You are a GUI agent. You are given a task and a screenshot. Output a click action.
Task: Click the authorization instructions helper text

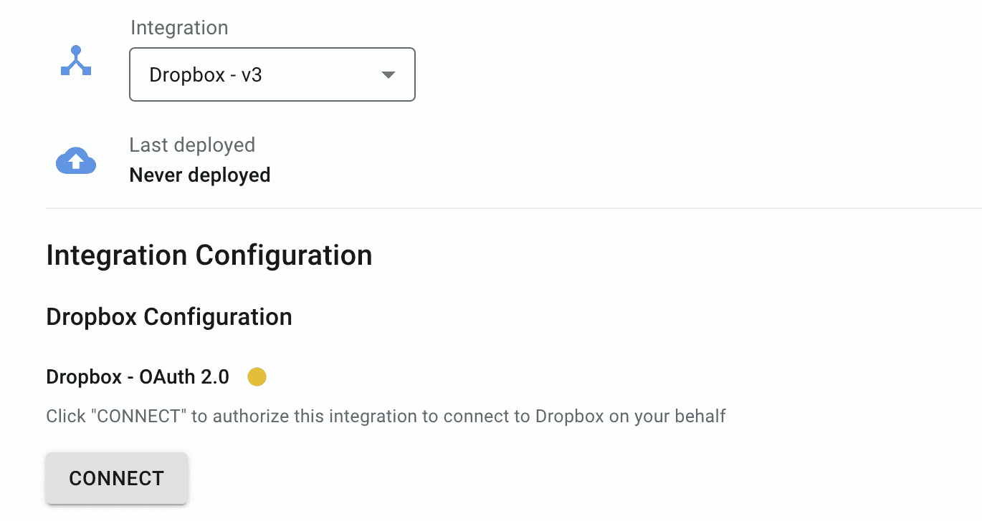coord(386,416)
